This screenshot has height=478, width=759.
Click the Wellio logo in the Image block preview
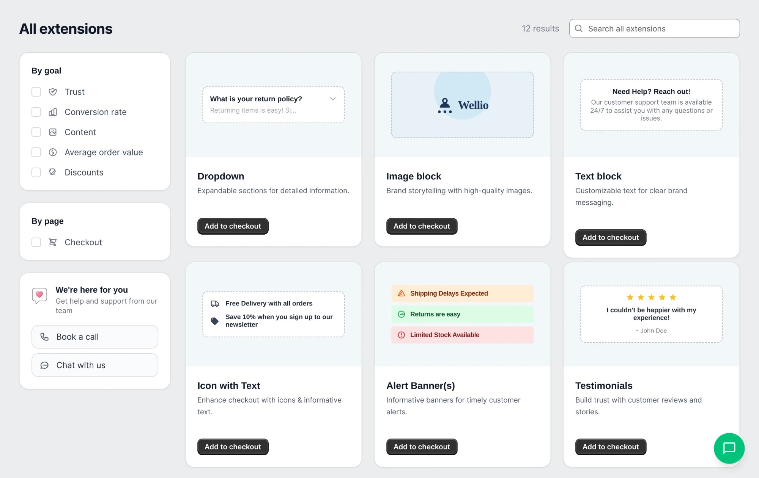coord(463,105)
